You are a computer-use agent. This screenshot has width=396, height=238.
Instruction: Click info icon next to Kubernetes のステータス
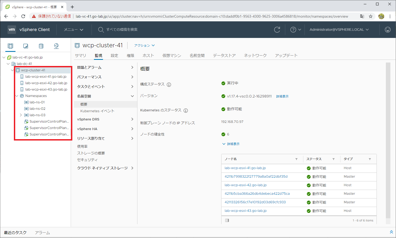(x=186, y=111)
